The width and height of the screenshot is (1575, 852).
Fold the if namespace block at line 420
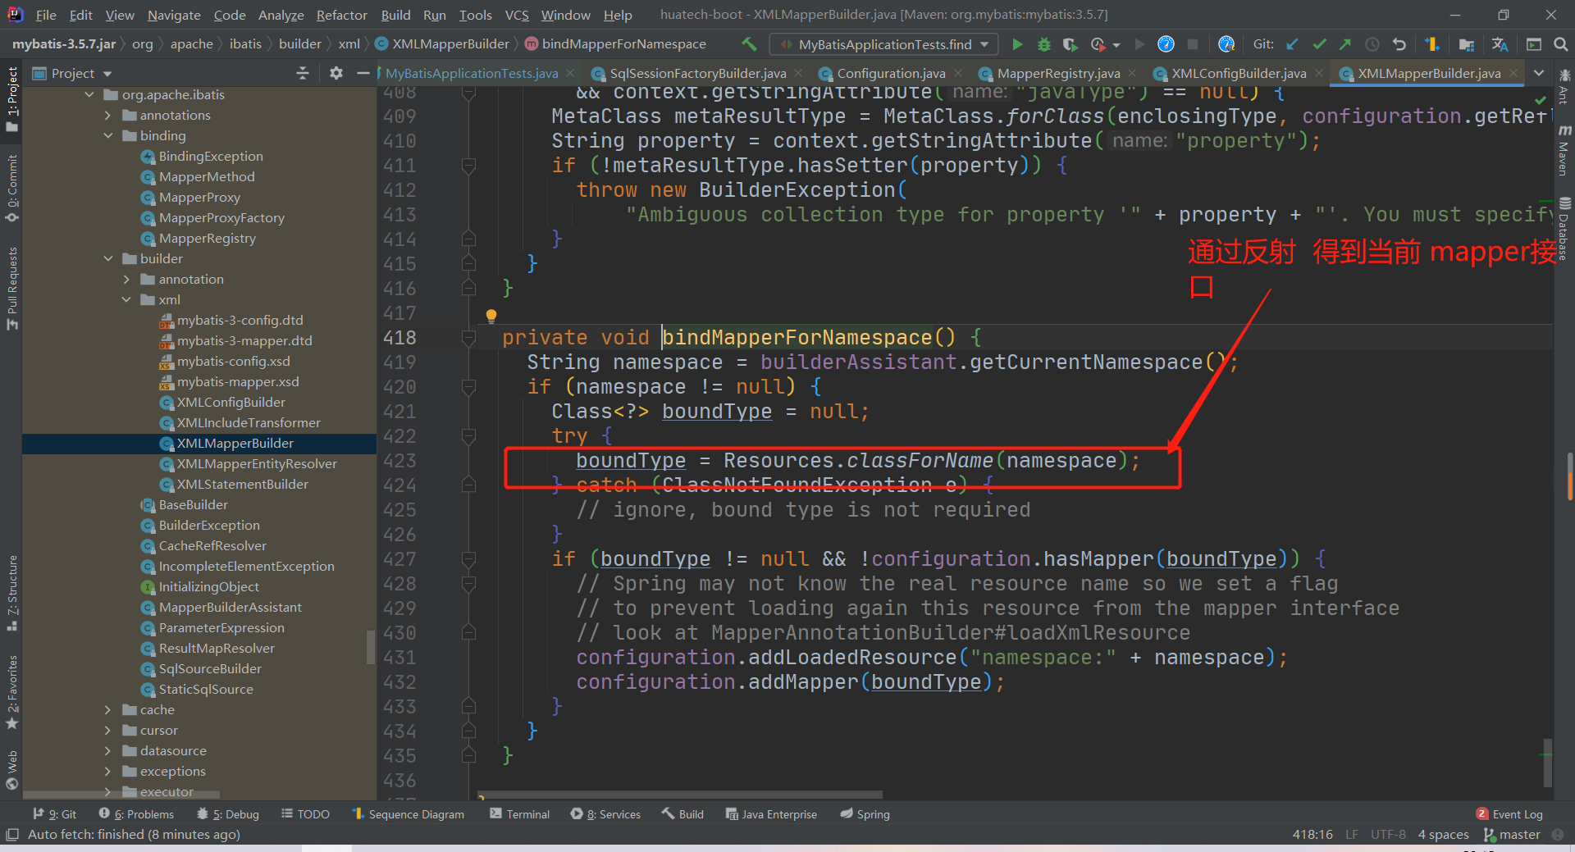[468, 387]
